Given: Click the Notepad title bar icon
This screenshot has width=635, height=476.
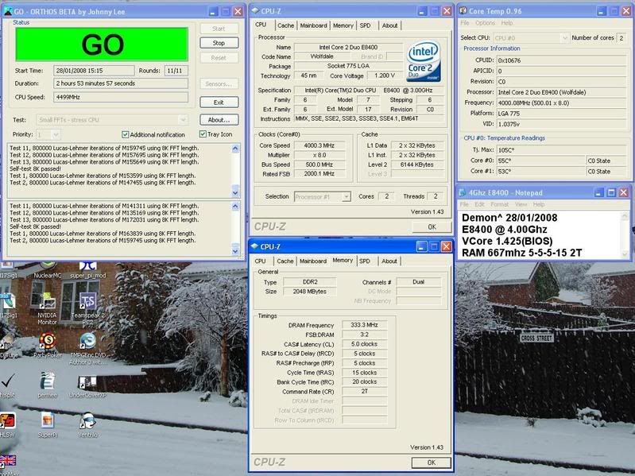Looking at the screenshot, I should (463, 192).
